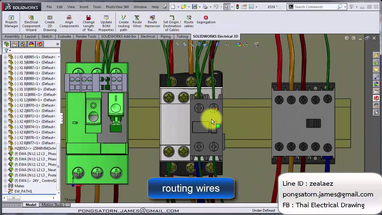
Task: Open the Projects Manager tool
Action: point(11,22)
